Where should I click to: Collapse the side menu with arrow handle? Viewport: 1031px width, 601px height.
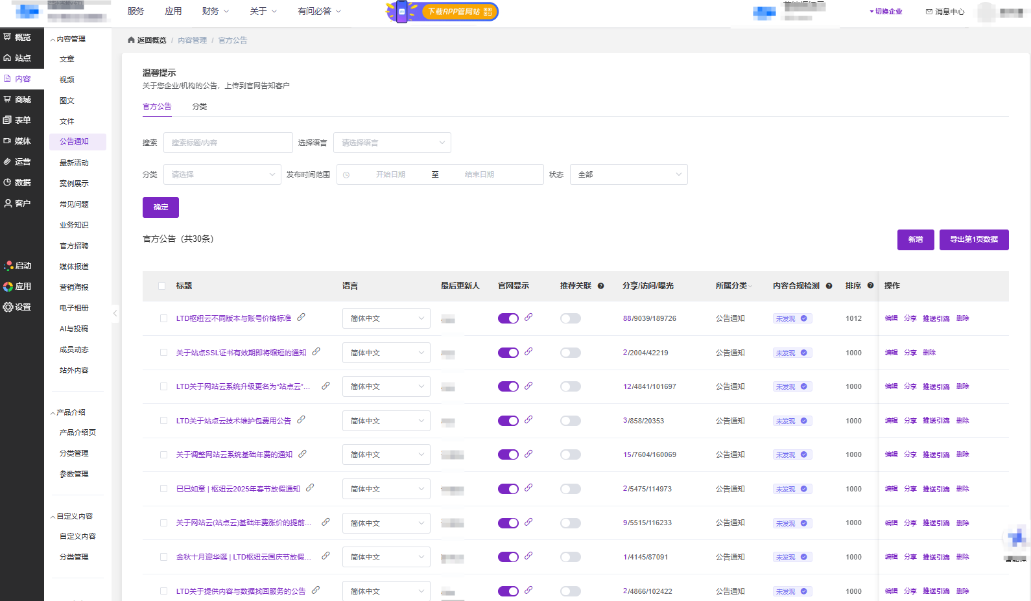point(115,313)
